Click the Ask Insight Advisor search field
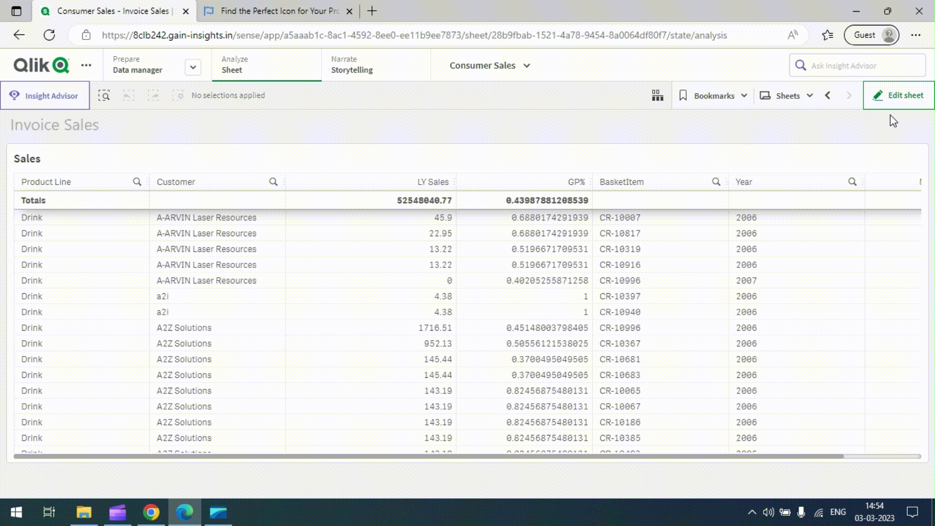Image resolution: width=935 pixels, height=526 pixels. coord(857,65)
